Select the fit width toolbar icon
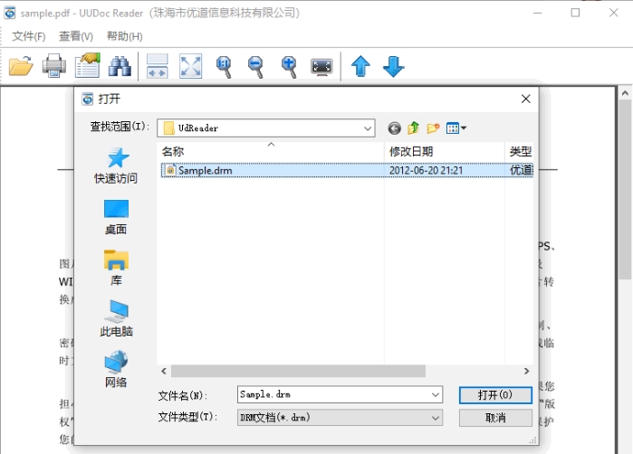 pyautogui.click(x=157, y=66)
